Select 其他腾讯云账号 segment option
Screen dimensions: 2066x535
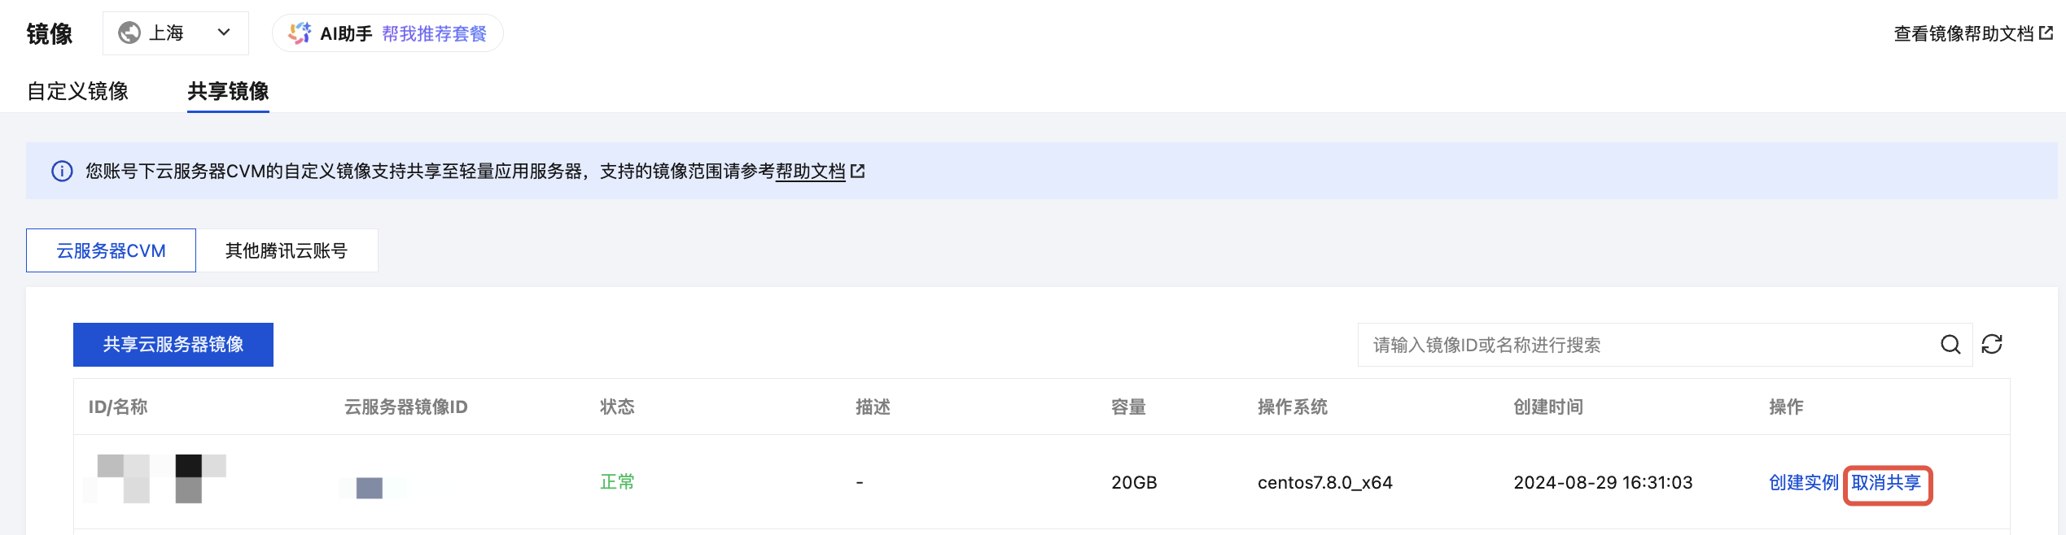point(287,250)
